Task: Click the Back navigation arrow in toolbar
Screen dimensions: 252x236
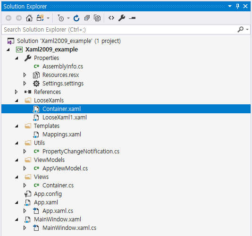Action: click(x=8, y=18)
